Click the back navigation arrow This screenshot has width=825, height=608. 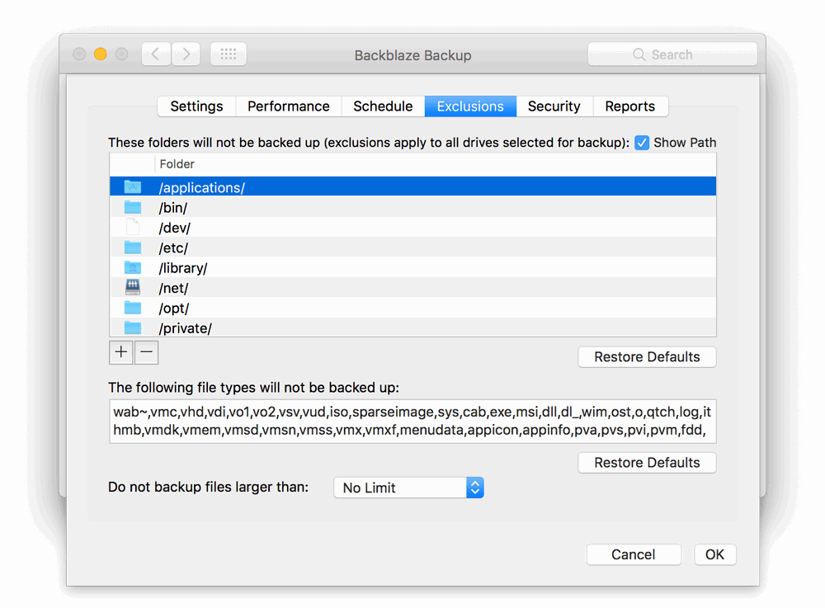pos(156,54)
